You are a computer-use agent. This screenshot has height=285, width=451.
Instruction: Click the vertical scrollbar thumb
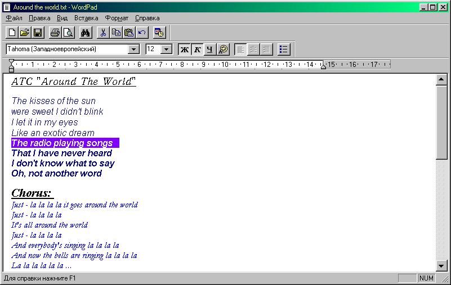click(441, 122)
